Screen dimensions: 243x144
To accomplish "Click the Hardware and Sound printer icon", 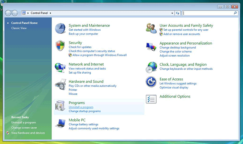I will [x=61, y=85].
